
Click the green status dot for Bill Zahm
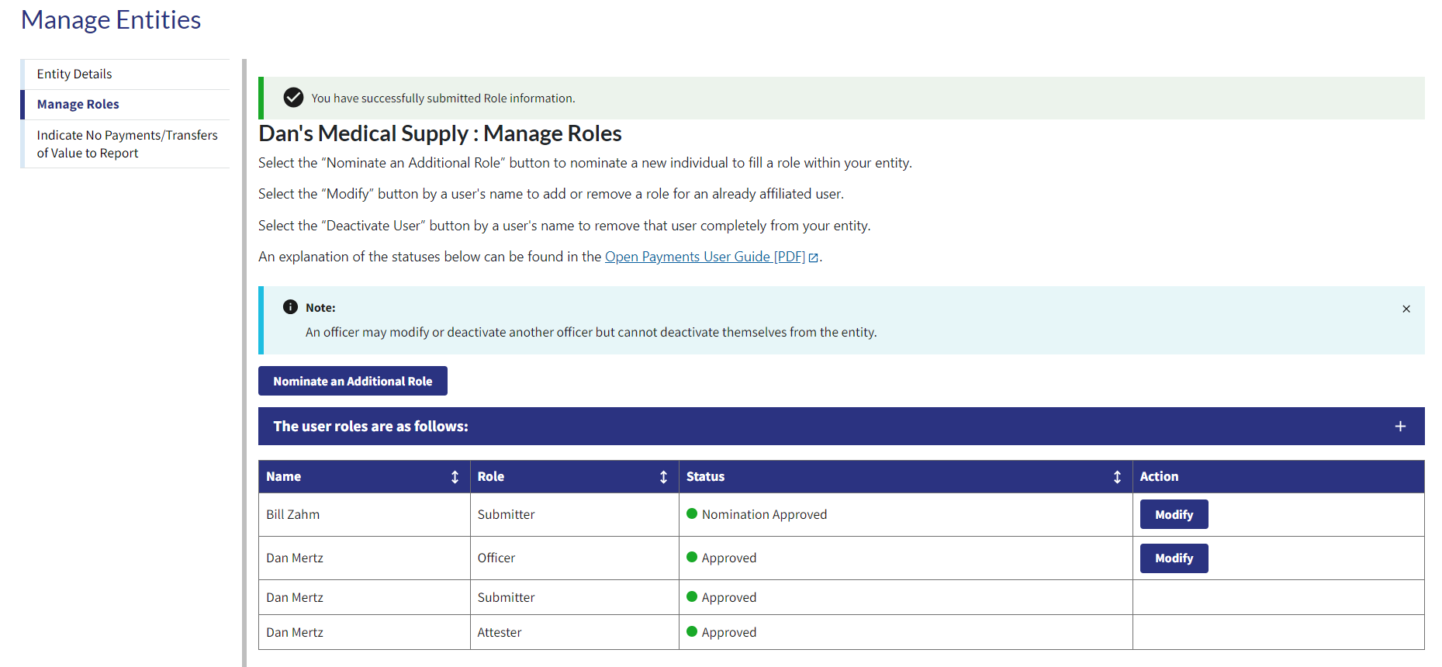[692, 513]
